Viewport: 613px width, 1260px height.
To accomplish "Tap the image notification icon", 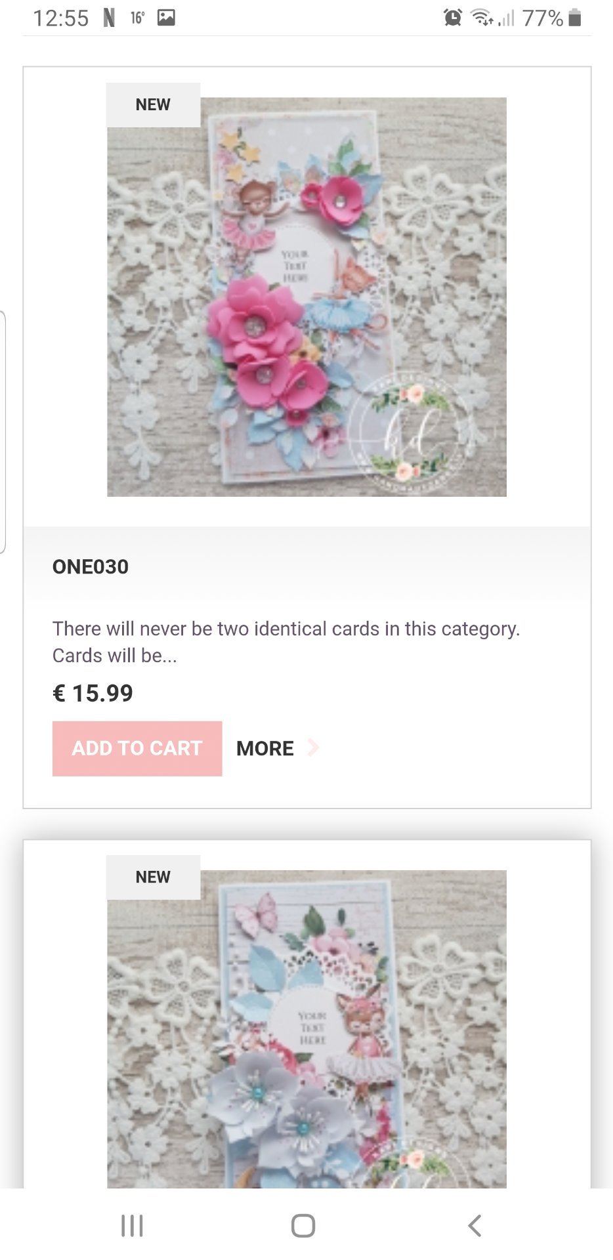I will tap(166, 18).
